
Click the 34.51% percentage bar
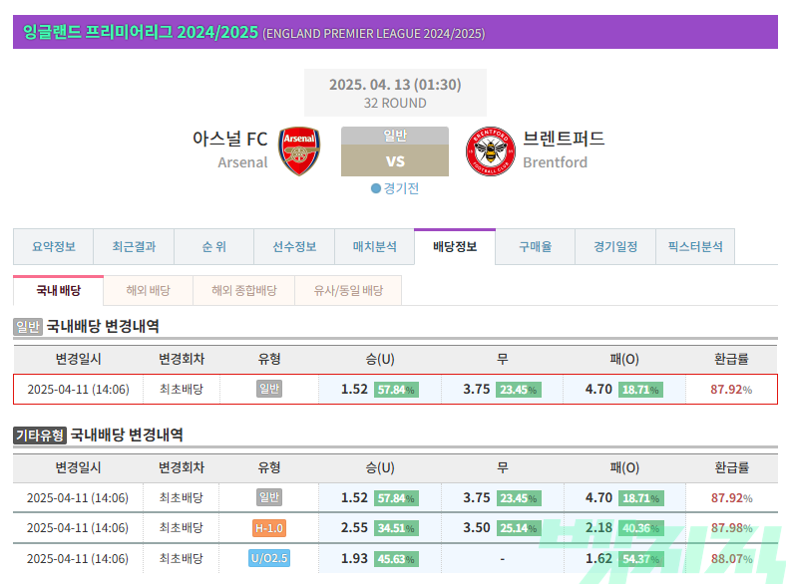click(x=396, y=528)
